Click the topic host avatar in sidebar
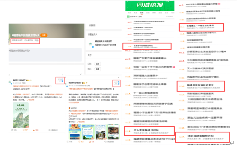The width and height of the screenshot is (237, 148). pyautogui.click(x=91, y=44)
